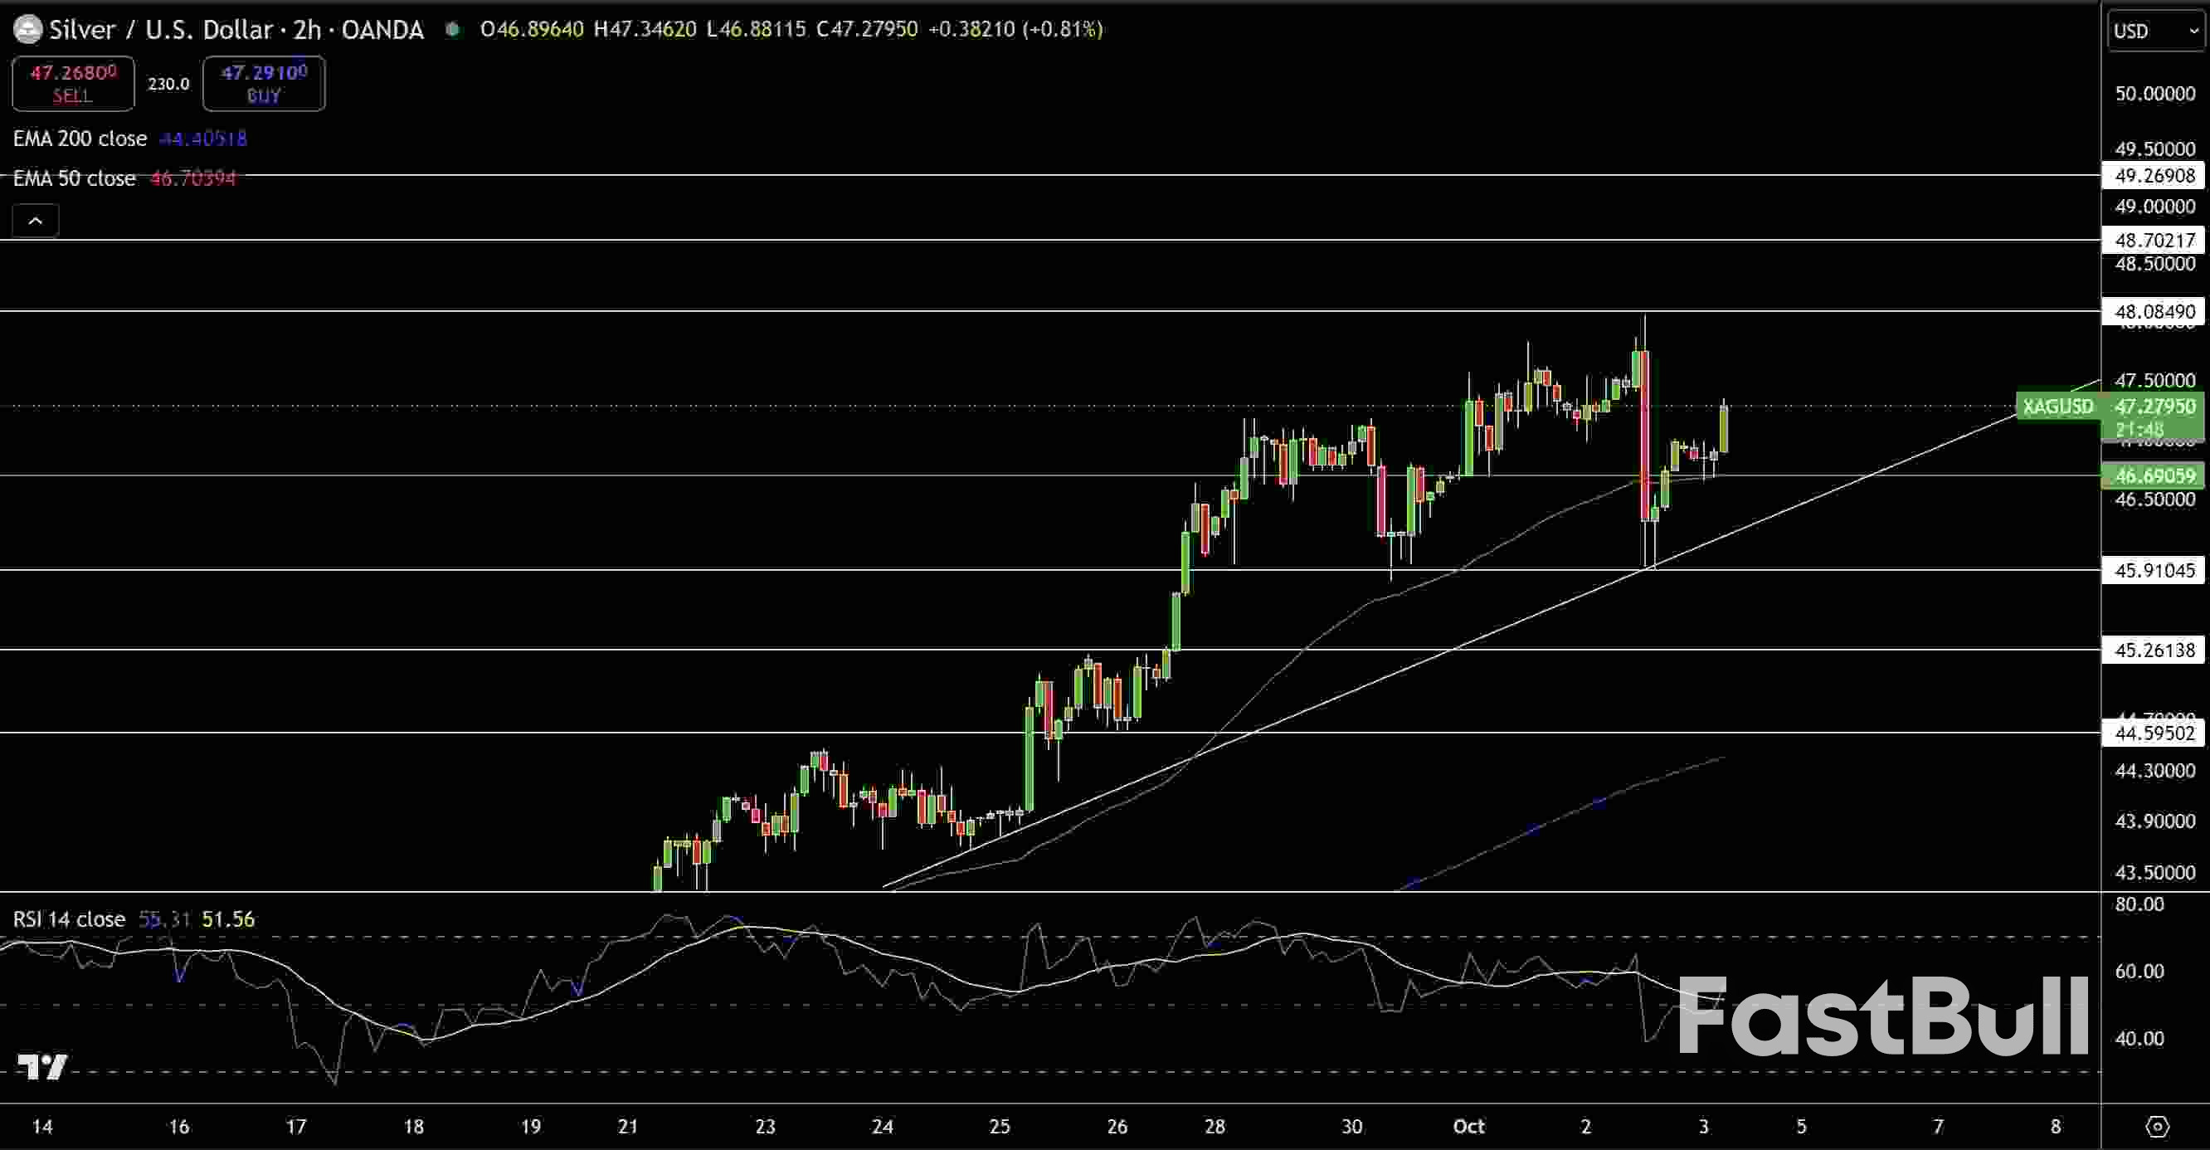Click the XAGUSD price tag on price axis

coord(2058,407)
